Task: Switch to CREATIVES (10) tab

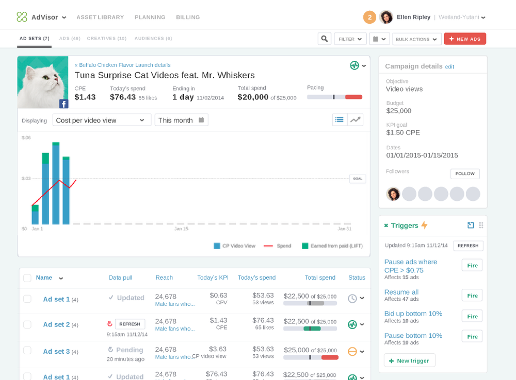Action: [107, 38]
